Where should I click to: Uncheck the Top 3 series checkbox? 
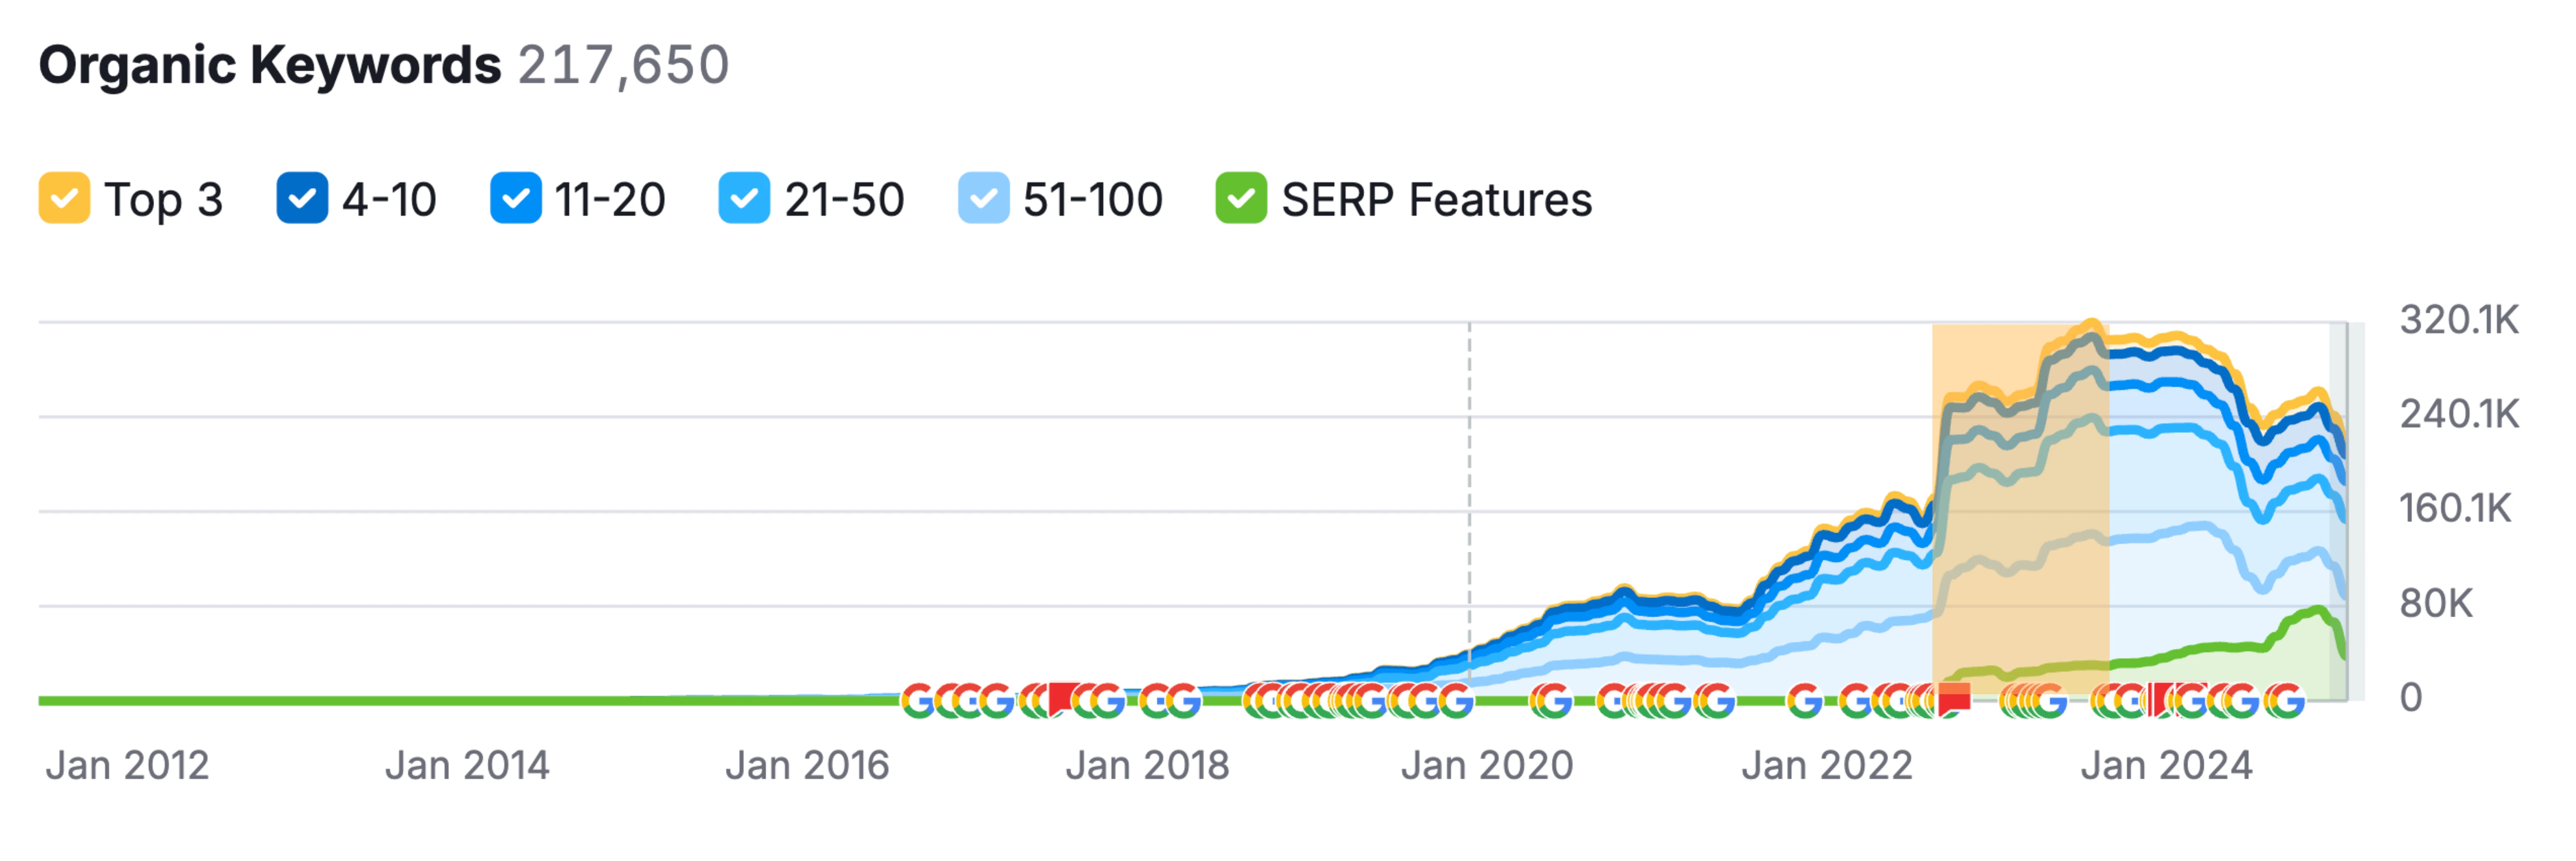click(64, 198)
